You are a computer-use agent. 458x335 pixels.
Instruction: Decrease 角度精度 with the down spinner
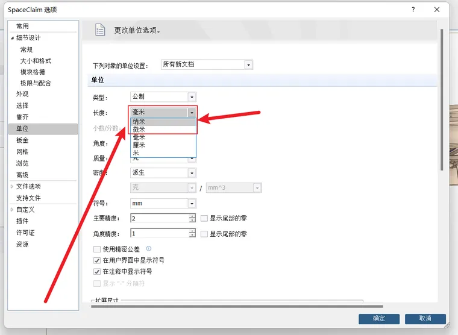[192, 236]
